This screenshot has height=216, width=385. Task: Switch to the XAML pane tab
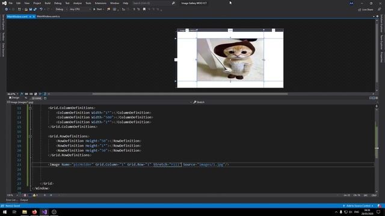pyautogui.click(x=37, y=98)
